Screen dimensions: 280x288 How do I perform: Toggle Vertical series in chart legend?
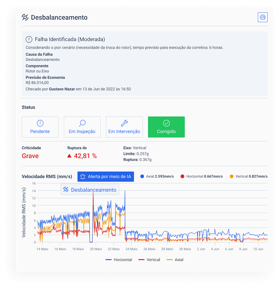tap(149, 260)
